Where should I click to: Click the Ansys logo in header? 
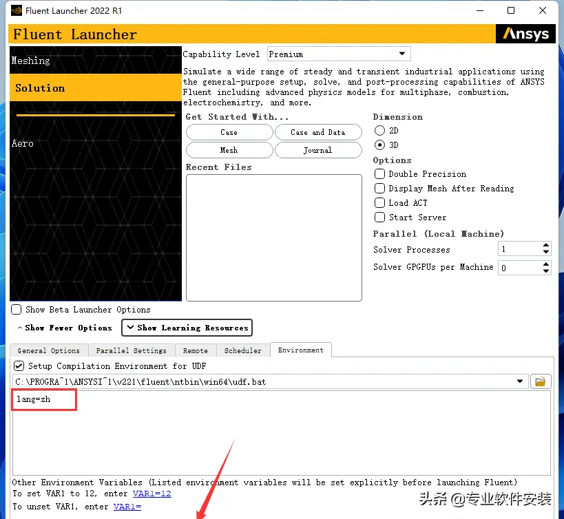525,34
